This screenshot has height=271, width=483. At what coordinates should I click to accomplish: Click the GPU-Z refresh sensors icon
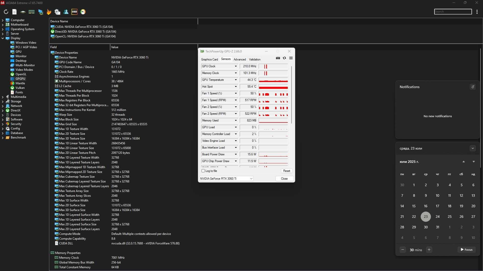(284, 58)
